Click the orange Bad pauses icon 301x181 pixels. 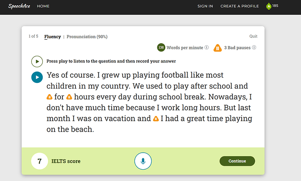tap(217, 48)
